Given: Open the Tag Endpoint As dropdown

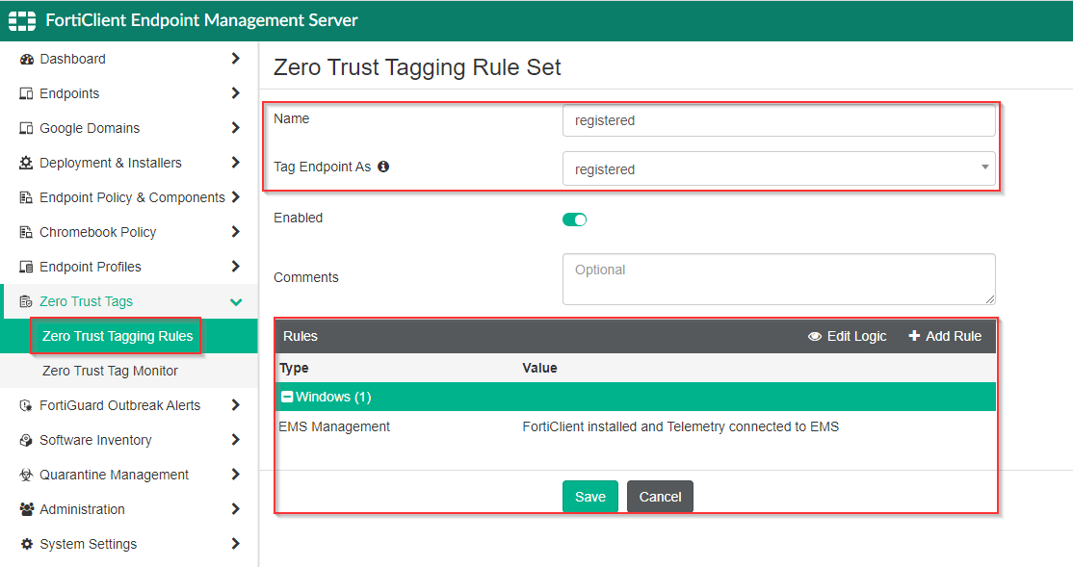Looking at the screenshot, I should [x=986, y=168].
